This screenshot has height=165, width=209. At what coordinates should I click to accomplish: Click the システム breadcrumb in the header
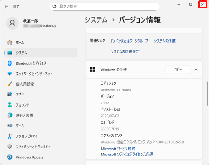click(96, 20)
